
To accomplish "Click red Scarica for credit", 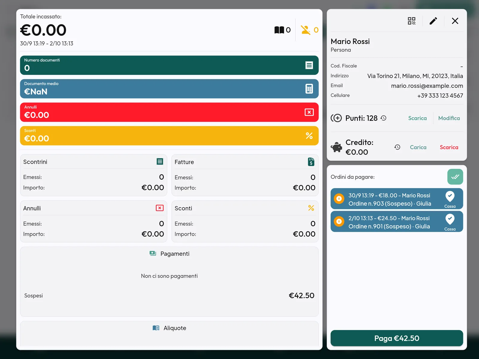I will 449,147.
